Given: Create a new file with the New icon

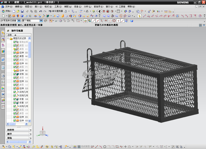Looking at the screenshot, I should pyautogui.click(x=14, y=11).
